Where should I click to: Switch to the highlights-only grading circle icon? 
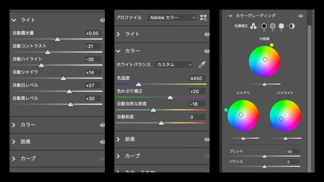click(281, 26)
